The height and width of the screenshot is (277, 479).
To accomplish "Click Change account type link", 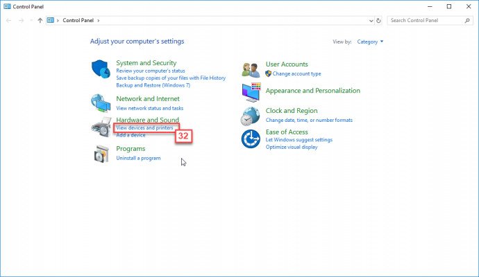I will pyautogui.click(x=296, y=73).
